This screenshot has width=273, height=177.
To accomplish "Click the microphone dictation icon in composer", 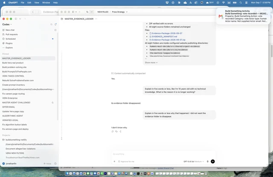I will [208, 162].
